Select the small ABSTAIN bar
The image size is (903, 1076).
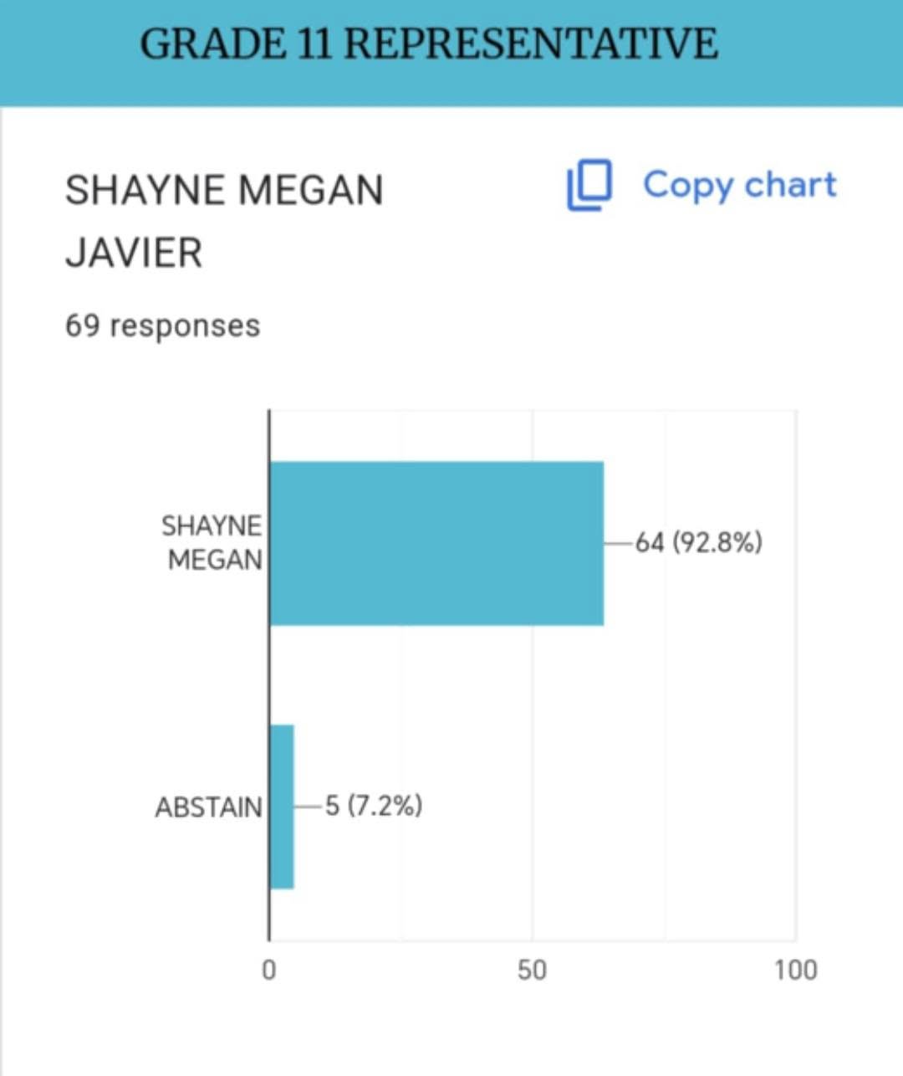click(282, 807)
